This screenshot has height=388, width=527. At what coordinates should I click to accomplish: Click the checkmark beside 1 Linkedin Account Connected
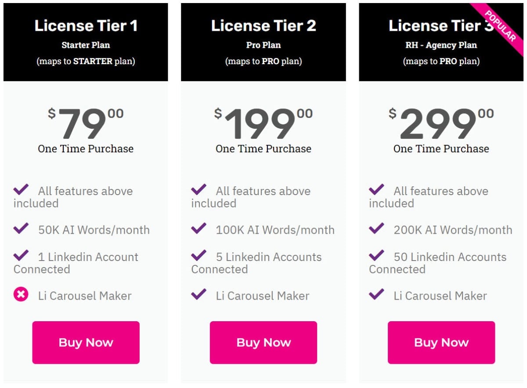tap(21, 256)
